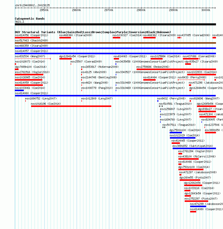This screenshot has width=223, height=229.
Task: Click the 29500k ruler label
Action: click(44, 10)
